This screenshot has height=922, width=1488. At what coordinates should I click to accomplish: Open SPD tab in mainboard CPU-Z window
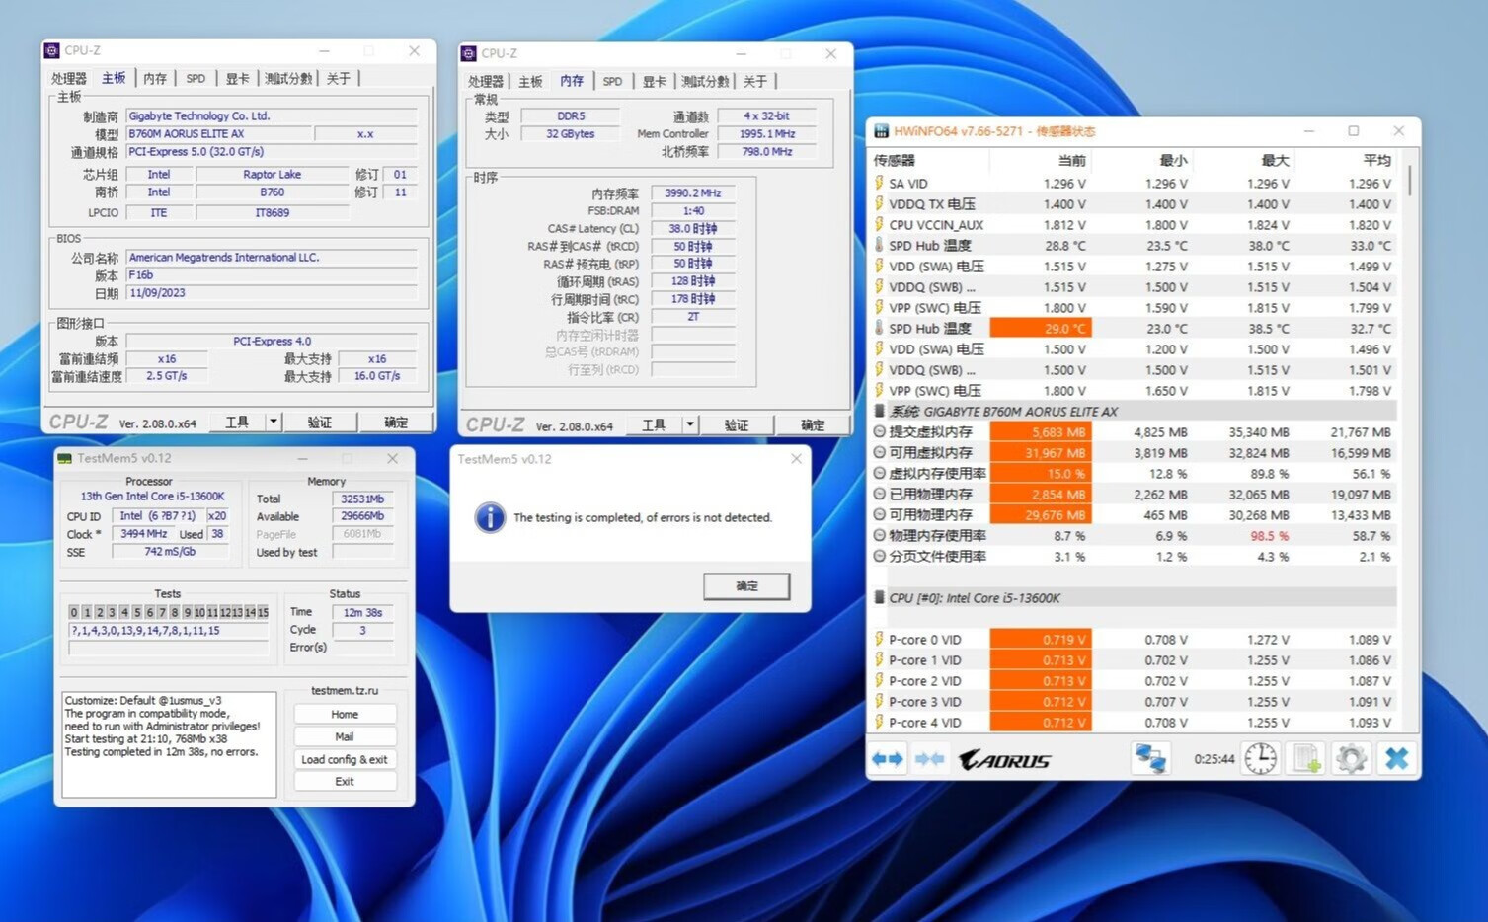click(196, 78)
